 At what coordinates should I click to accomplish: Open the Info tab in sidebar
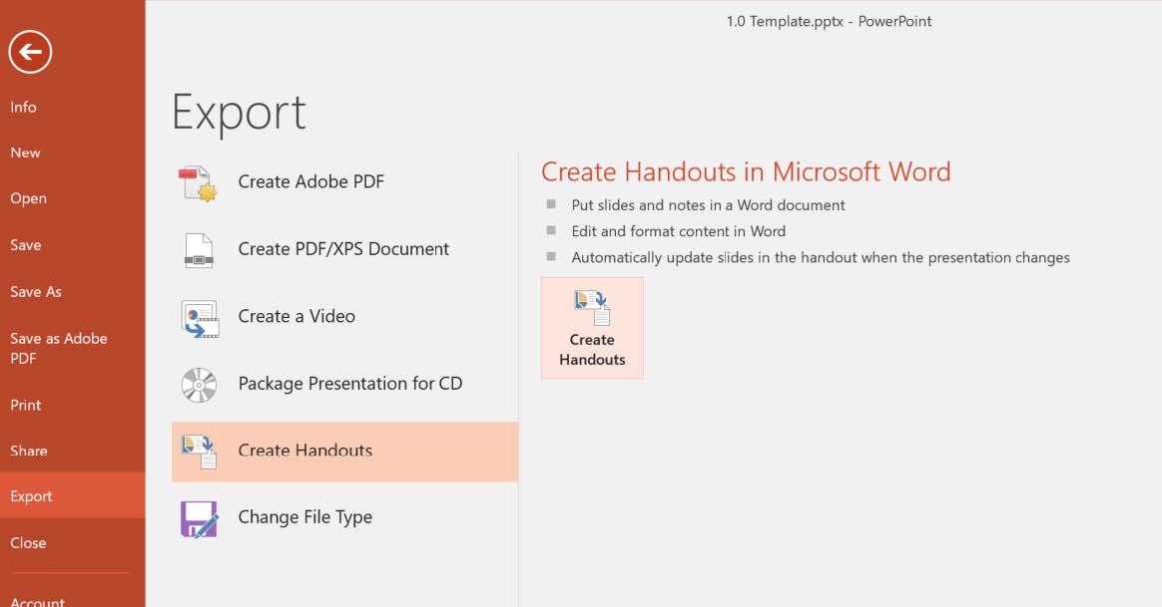pyautogui.click(x=24, y=107)
